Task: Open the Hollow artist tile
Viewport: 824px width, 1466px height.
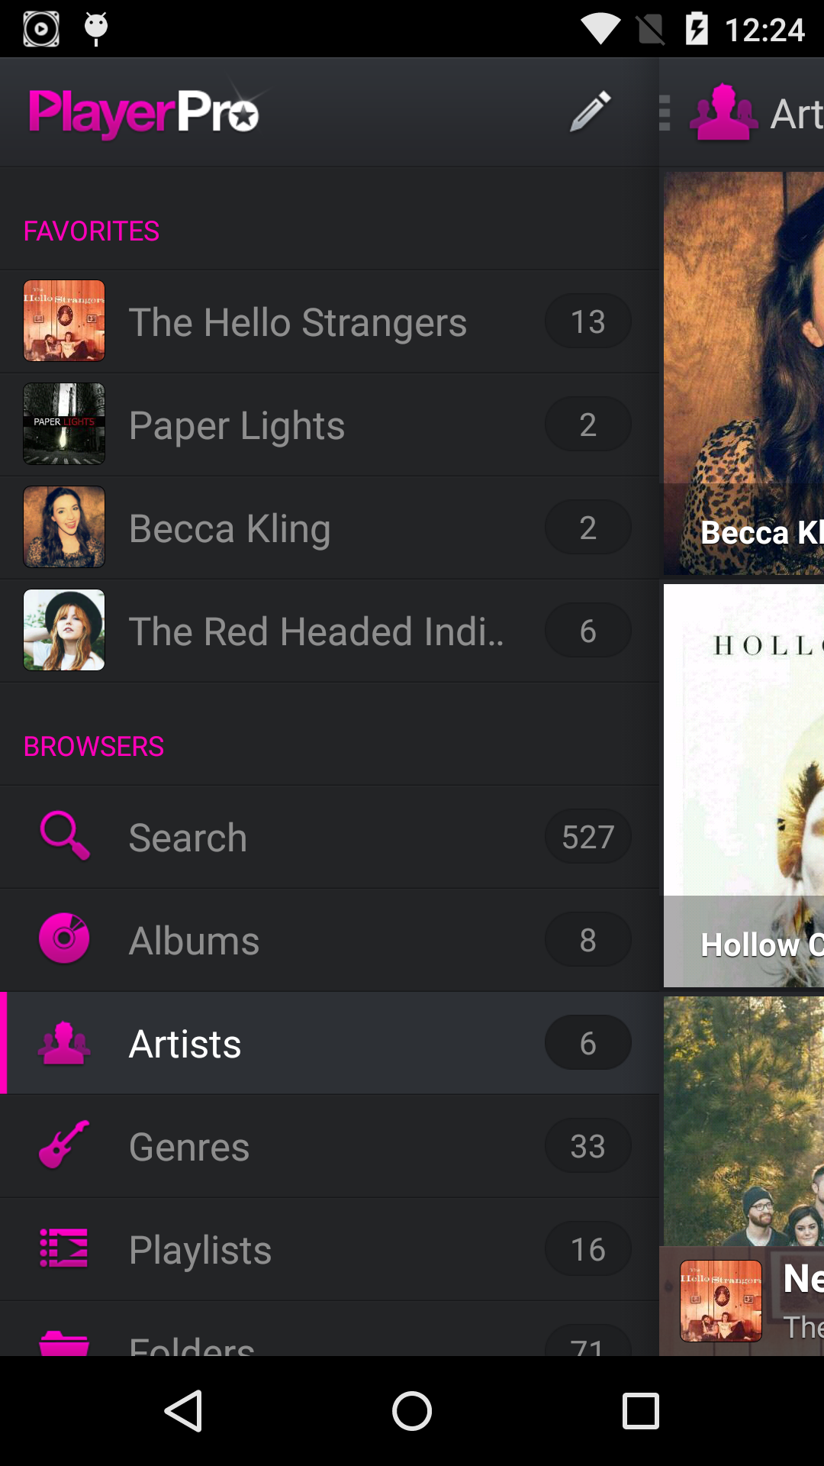Action: tap(744, 786)
